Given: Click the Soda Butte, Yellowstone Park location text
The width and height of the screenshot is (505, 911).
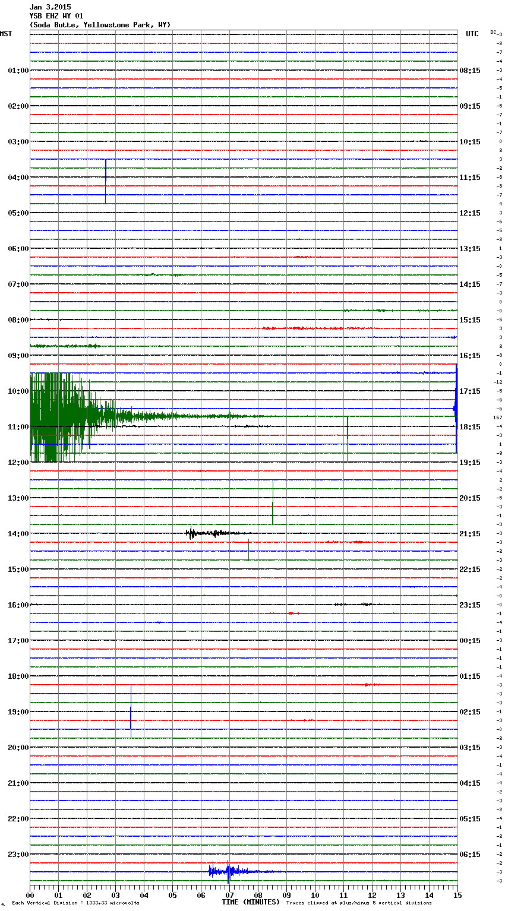Looking at the screenshot, I should pyautogui.click(x=100, y=25).
